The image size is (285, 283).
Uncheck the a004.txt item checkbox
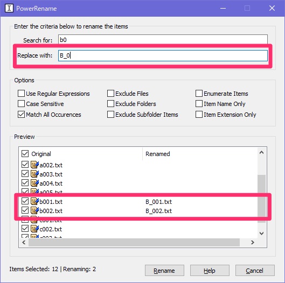[25, 182]
